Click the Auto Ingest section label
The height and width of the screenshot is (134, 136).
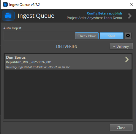(12, 28)
